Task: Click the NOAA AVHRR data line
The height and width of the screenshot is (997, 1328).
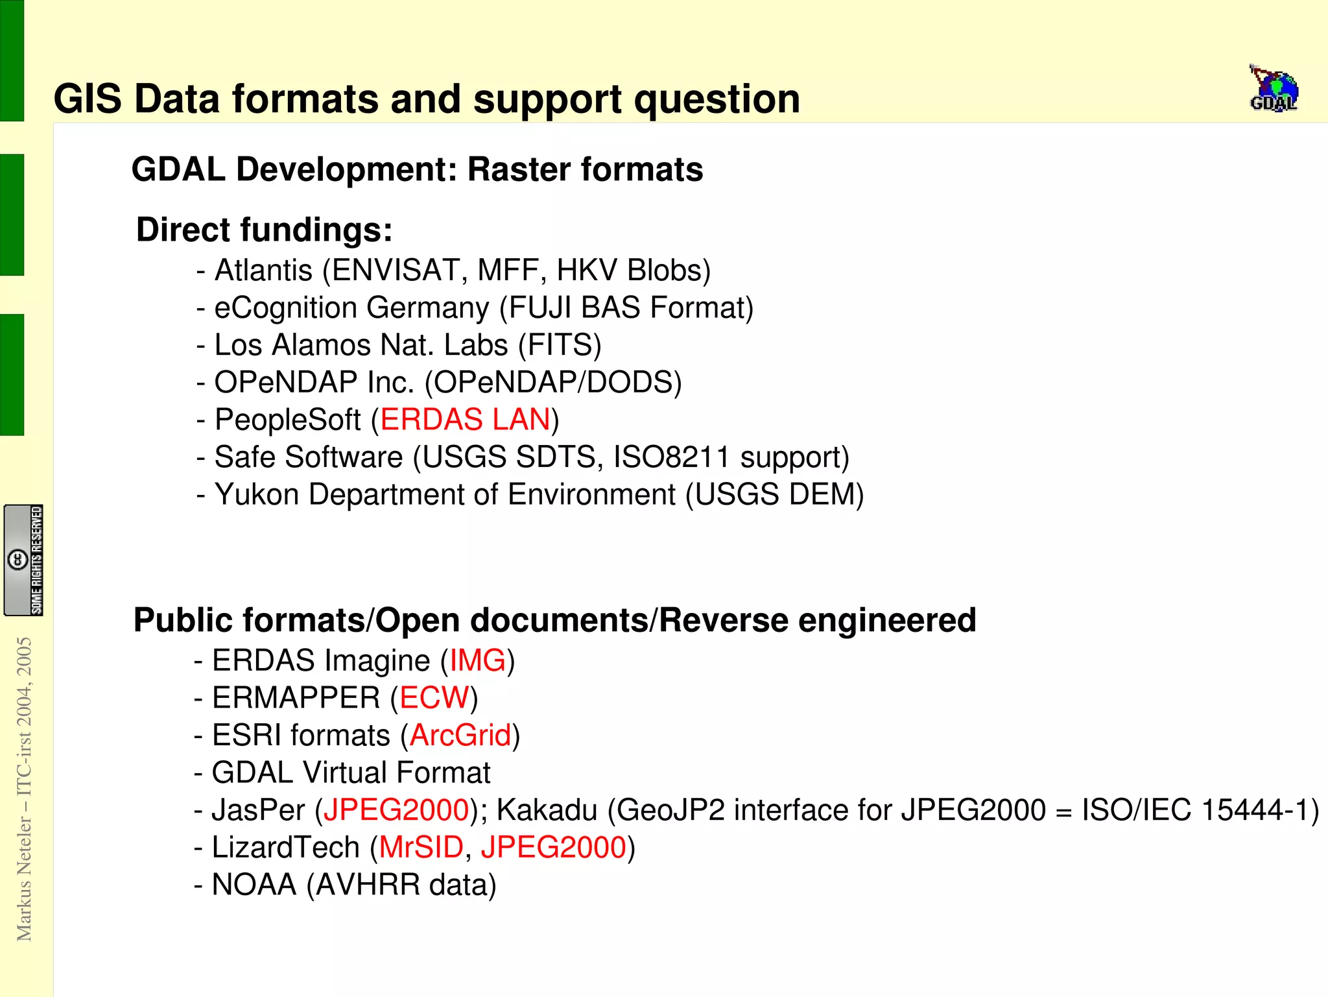Action: pyautogui.click(x=345, y=885)
